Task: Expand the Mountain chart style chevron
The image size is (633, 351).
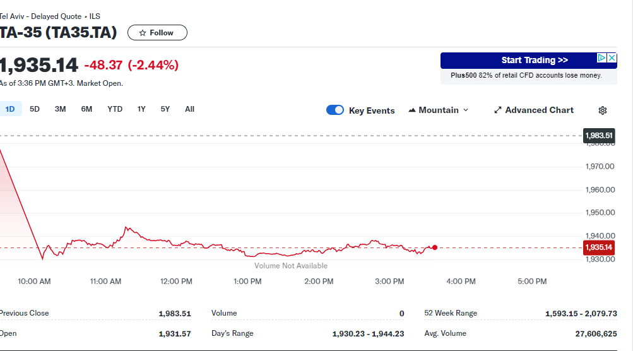Action: [x=466, y=110]
